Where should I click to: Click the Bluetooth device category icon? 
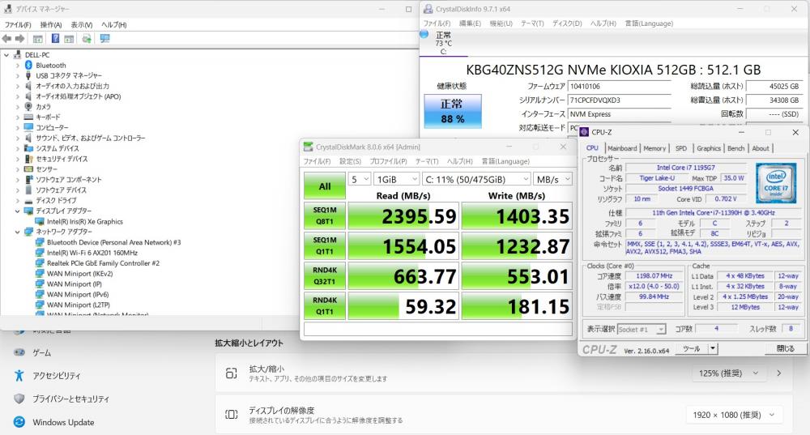pos(28,65)
